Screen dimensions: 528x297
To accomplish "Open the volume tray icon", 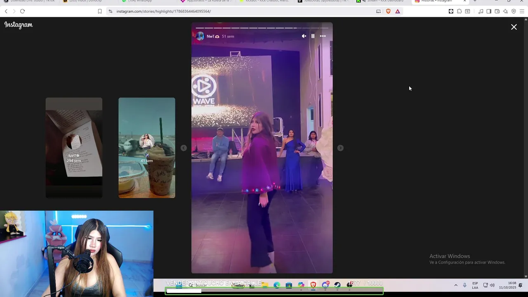I will [x=492, y=285].
